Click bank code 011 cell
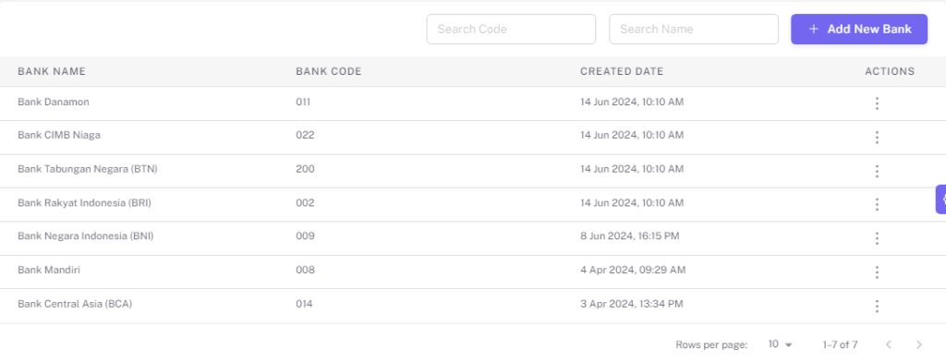Screen dimensions: 946x363 point(303,102)
